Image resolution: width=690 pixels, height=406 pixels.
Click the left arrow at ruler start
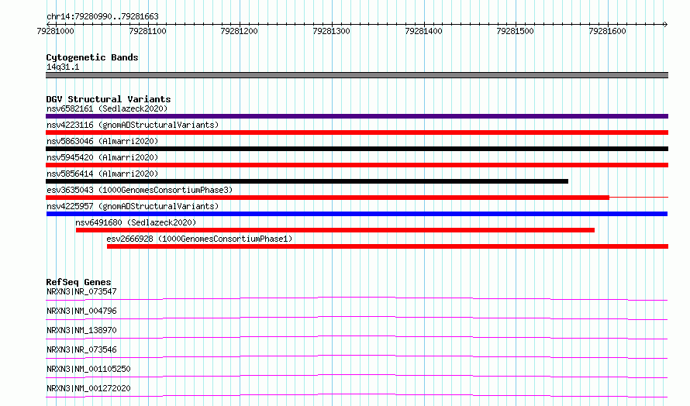pos(48,24)
